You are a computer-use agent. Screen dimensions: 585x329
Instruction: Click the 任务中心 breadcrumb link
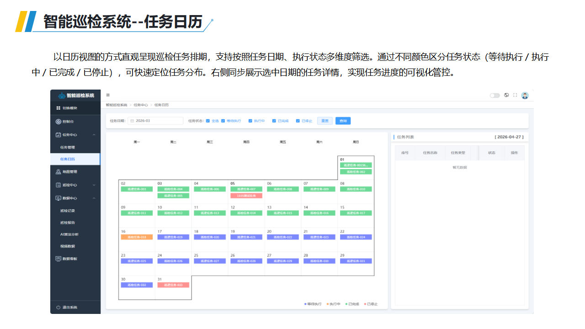coord(141,105)
